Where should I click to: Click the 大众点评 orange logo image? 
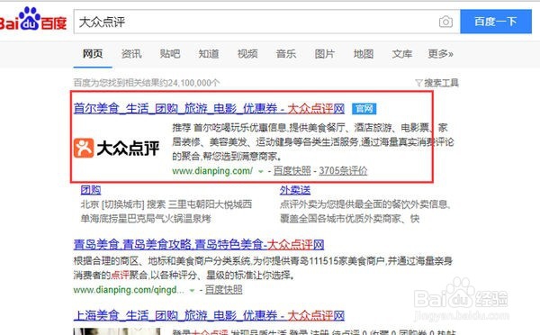click(x=84, y=149)
